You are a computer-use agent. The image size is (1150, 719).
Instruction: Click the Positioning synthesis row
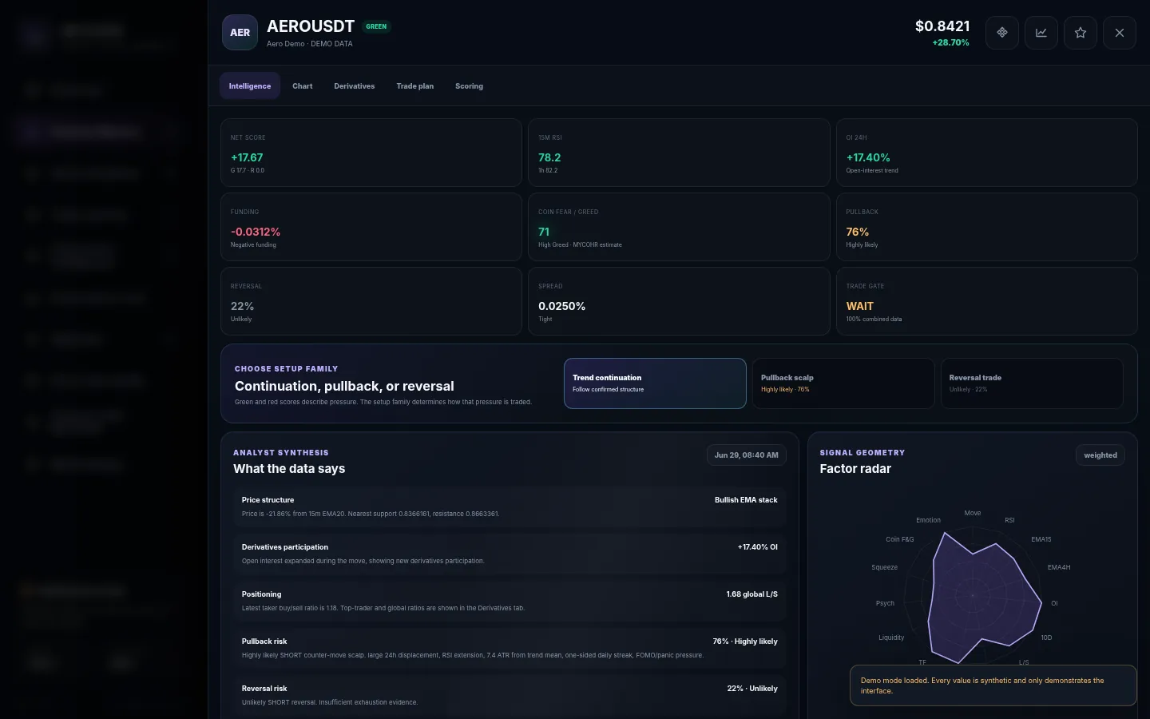[510, 601]
